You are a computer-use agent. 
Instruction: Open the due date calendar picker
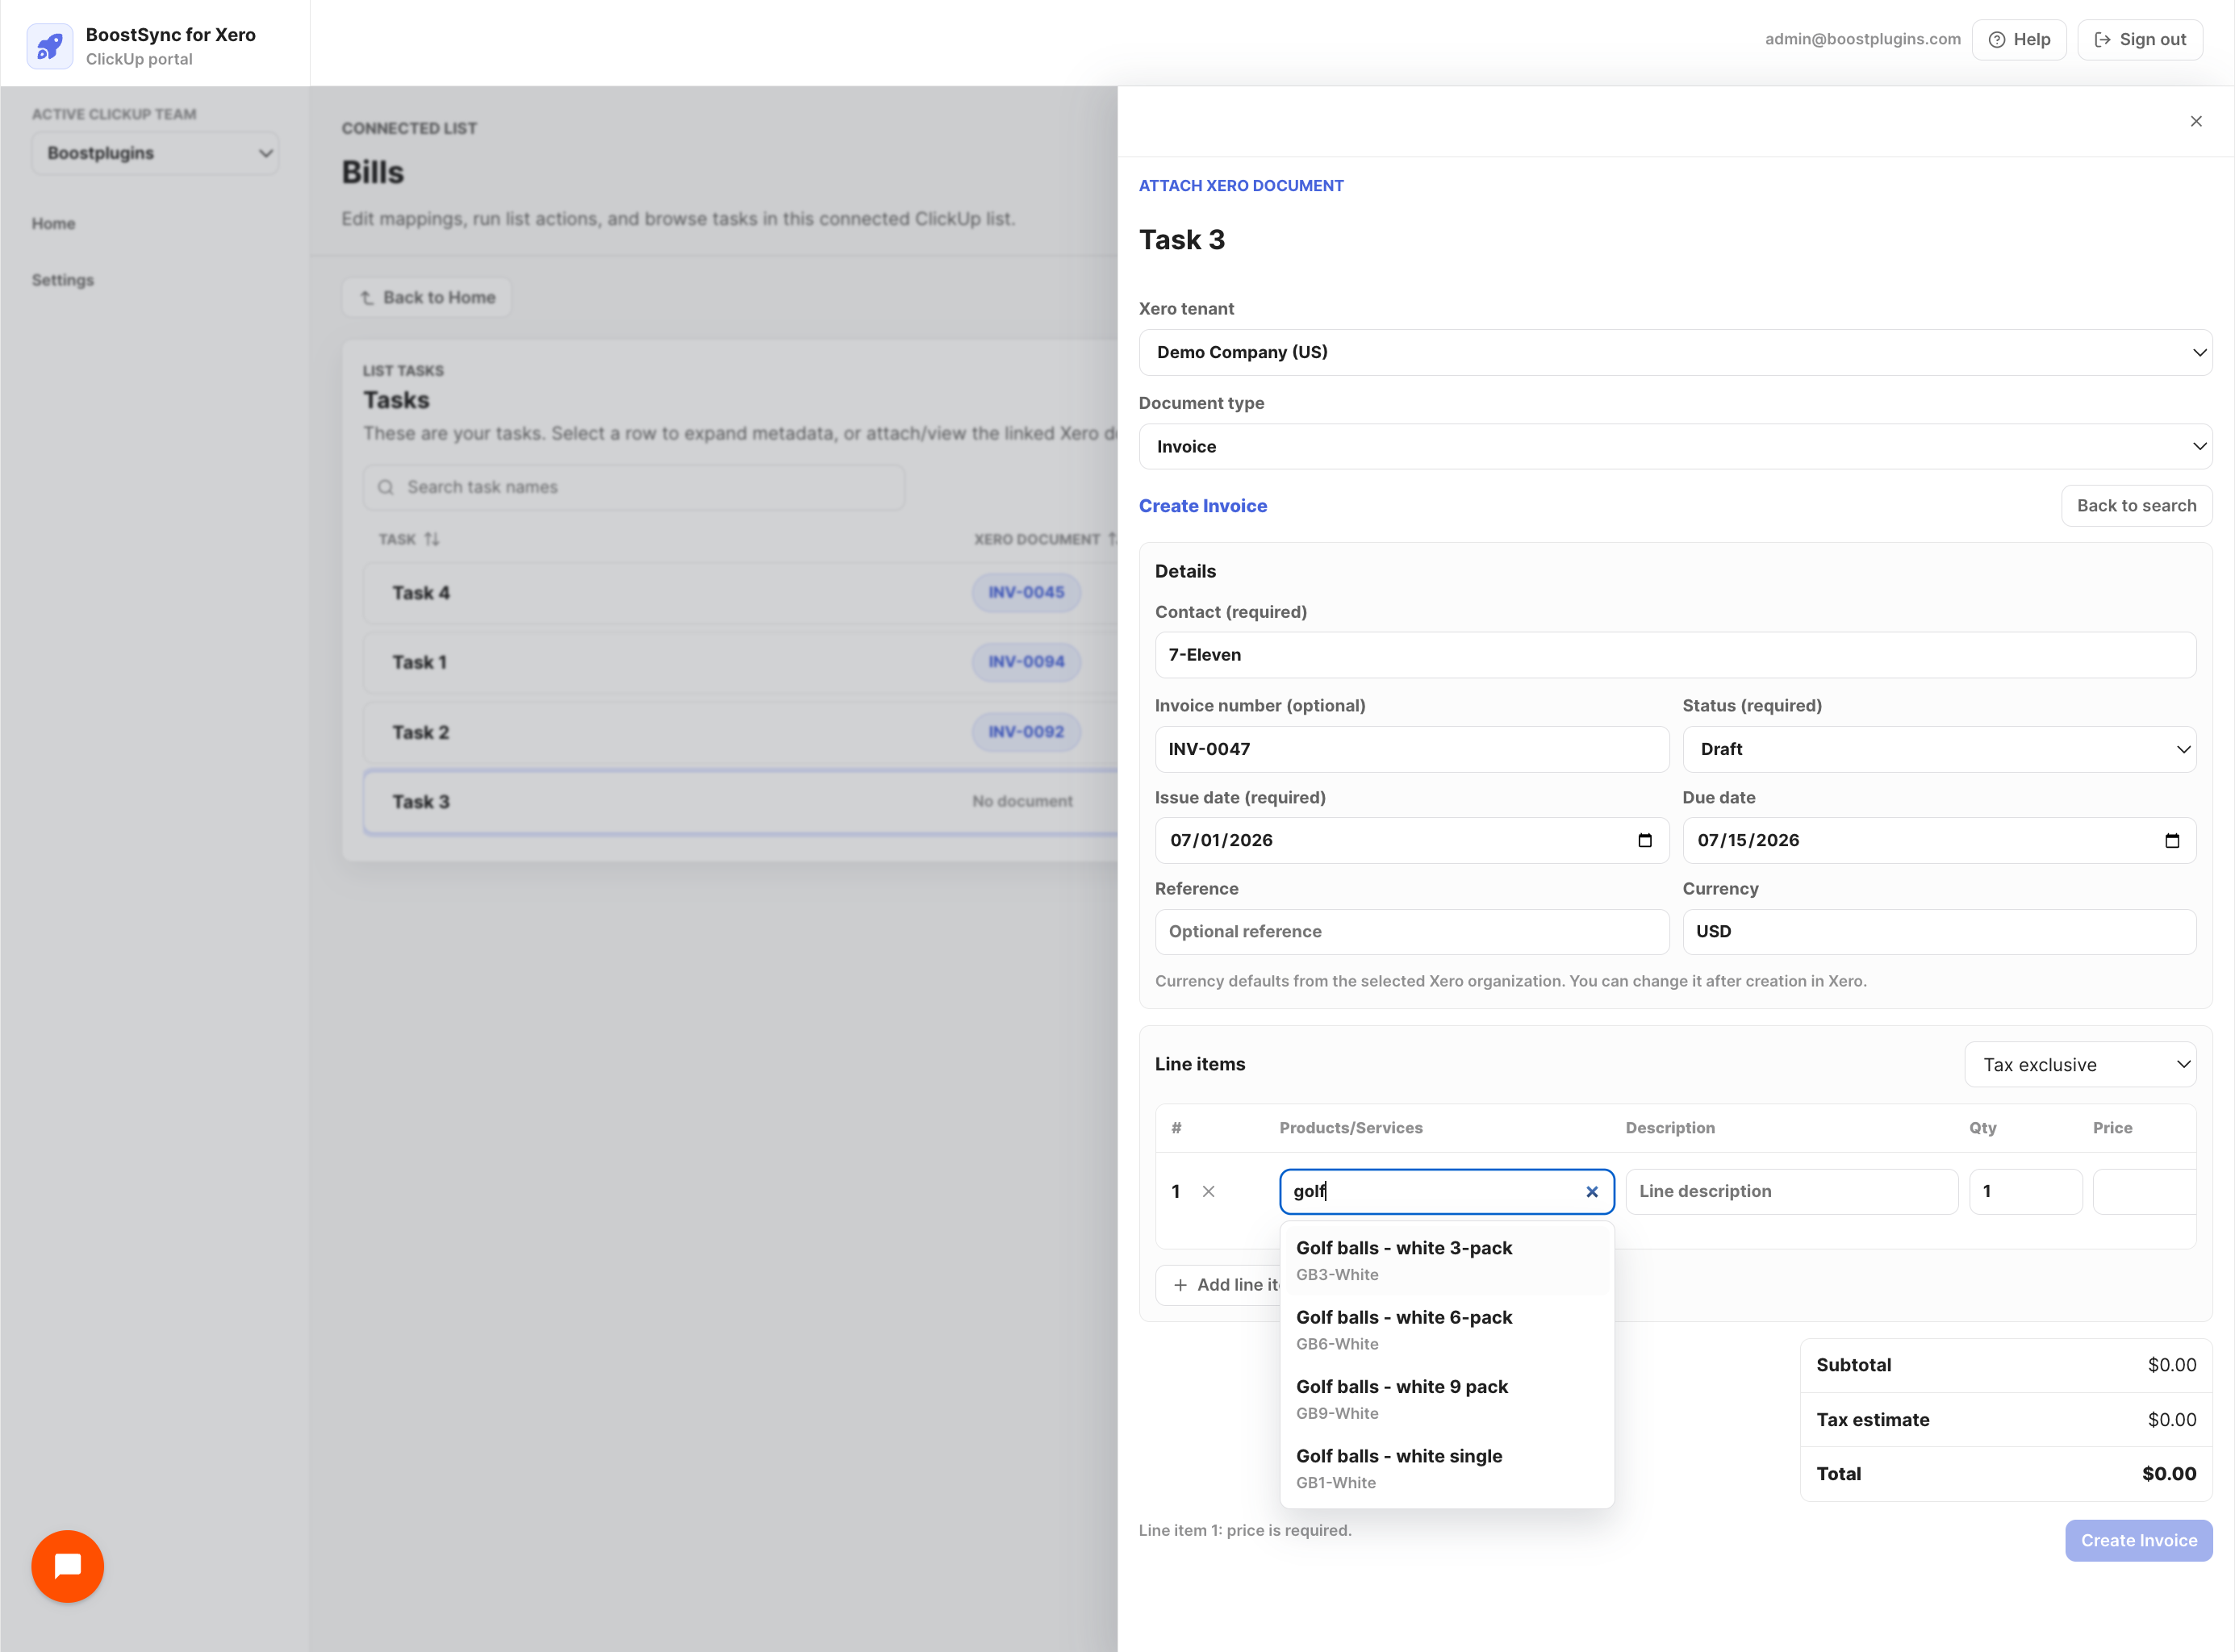(2171, 840)
